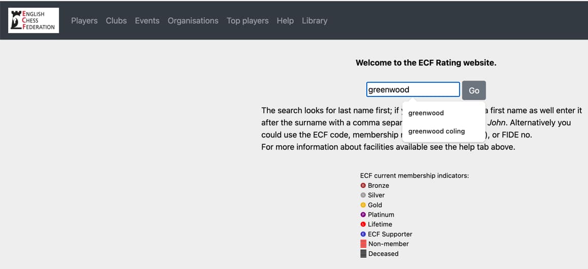This screenshot has height=269, width=588.
Task: Click the Silver membership indicator icon
Action: [363, 195]
